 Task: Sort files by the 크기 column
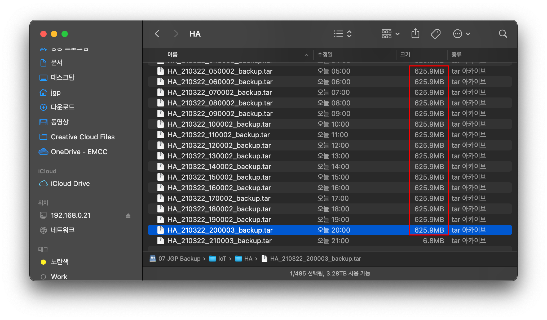tap(405, 55)
